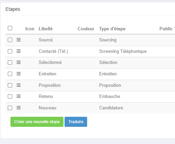The height and width of the screenshot is (144, 175).
Task: Select the Screening Téléphonique type cell
Action: coord(123,51)
